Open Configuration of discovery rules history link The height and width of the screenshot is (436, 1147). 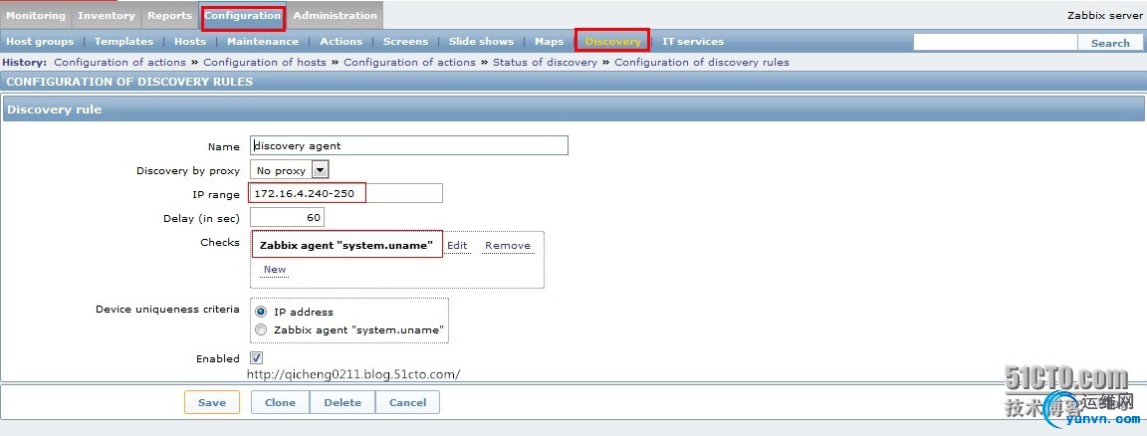(x=702, y=62)
